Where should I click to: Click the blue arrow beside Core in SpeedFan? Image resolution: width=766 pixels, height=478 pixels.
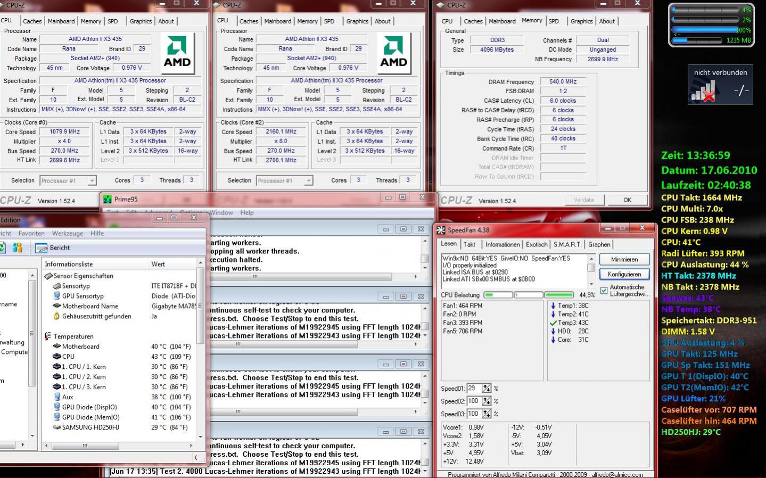[x=553, y=340]
